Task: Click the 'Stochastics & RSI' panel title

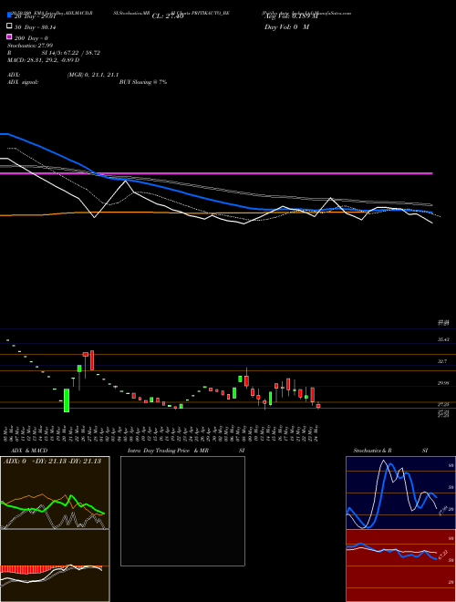Action: pos(390,451)
